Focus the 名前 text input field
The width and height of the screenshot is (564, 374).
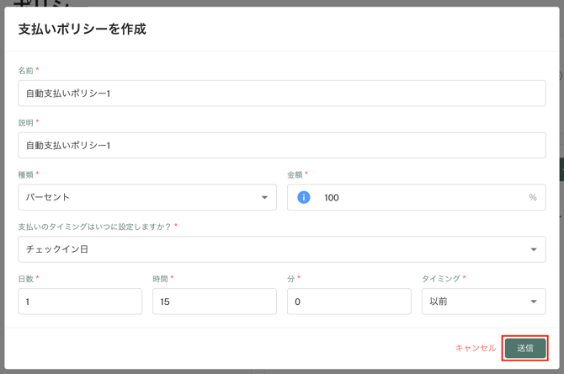pos(281,93)
